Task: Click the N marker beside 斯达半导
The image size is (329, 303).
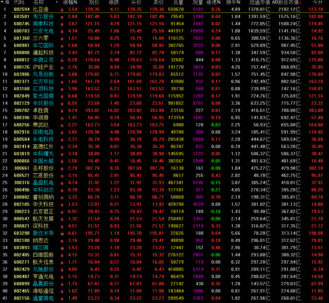Action: pos(62,234)
